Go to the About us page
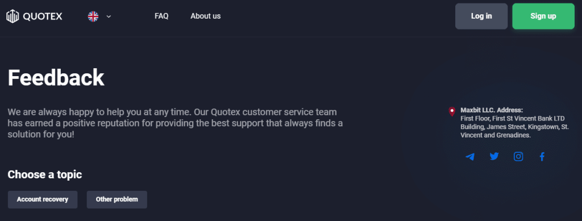The height and width of the screenshot is (221, 582). tap(206, 16)
